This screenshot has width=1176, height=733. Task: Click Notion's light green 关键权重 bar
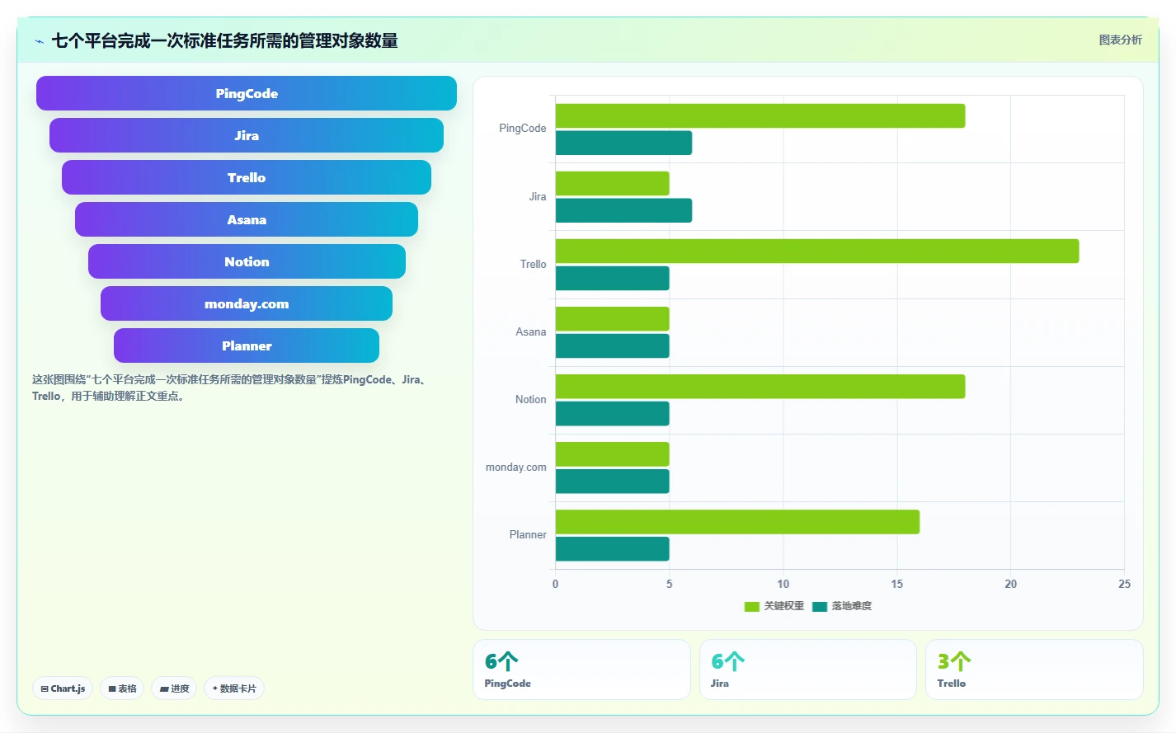[760, 387]
